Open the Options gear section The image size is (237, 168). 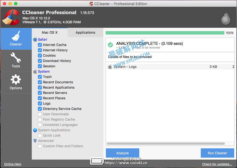click(x=16, y=82)
